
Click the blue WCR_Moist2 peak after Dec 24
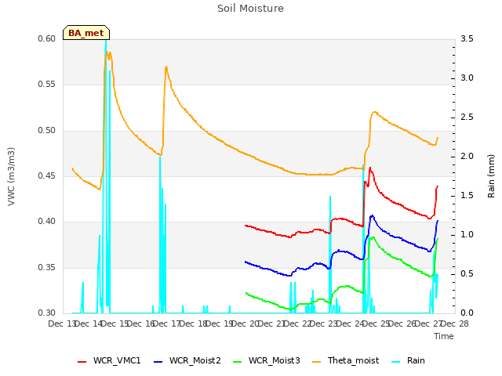coord(372,216)
